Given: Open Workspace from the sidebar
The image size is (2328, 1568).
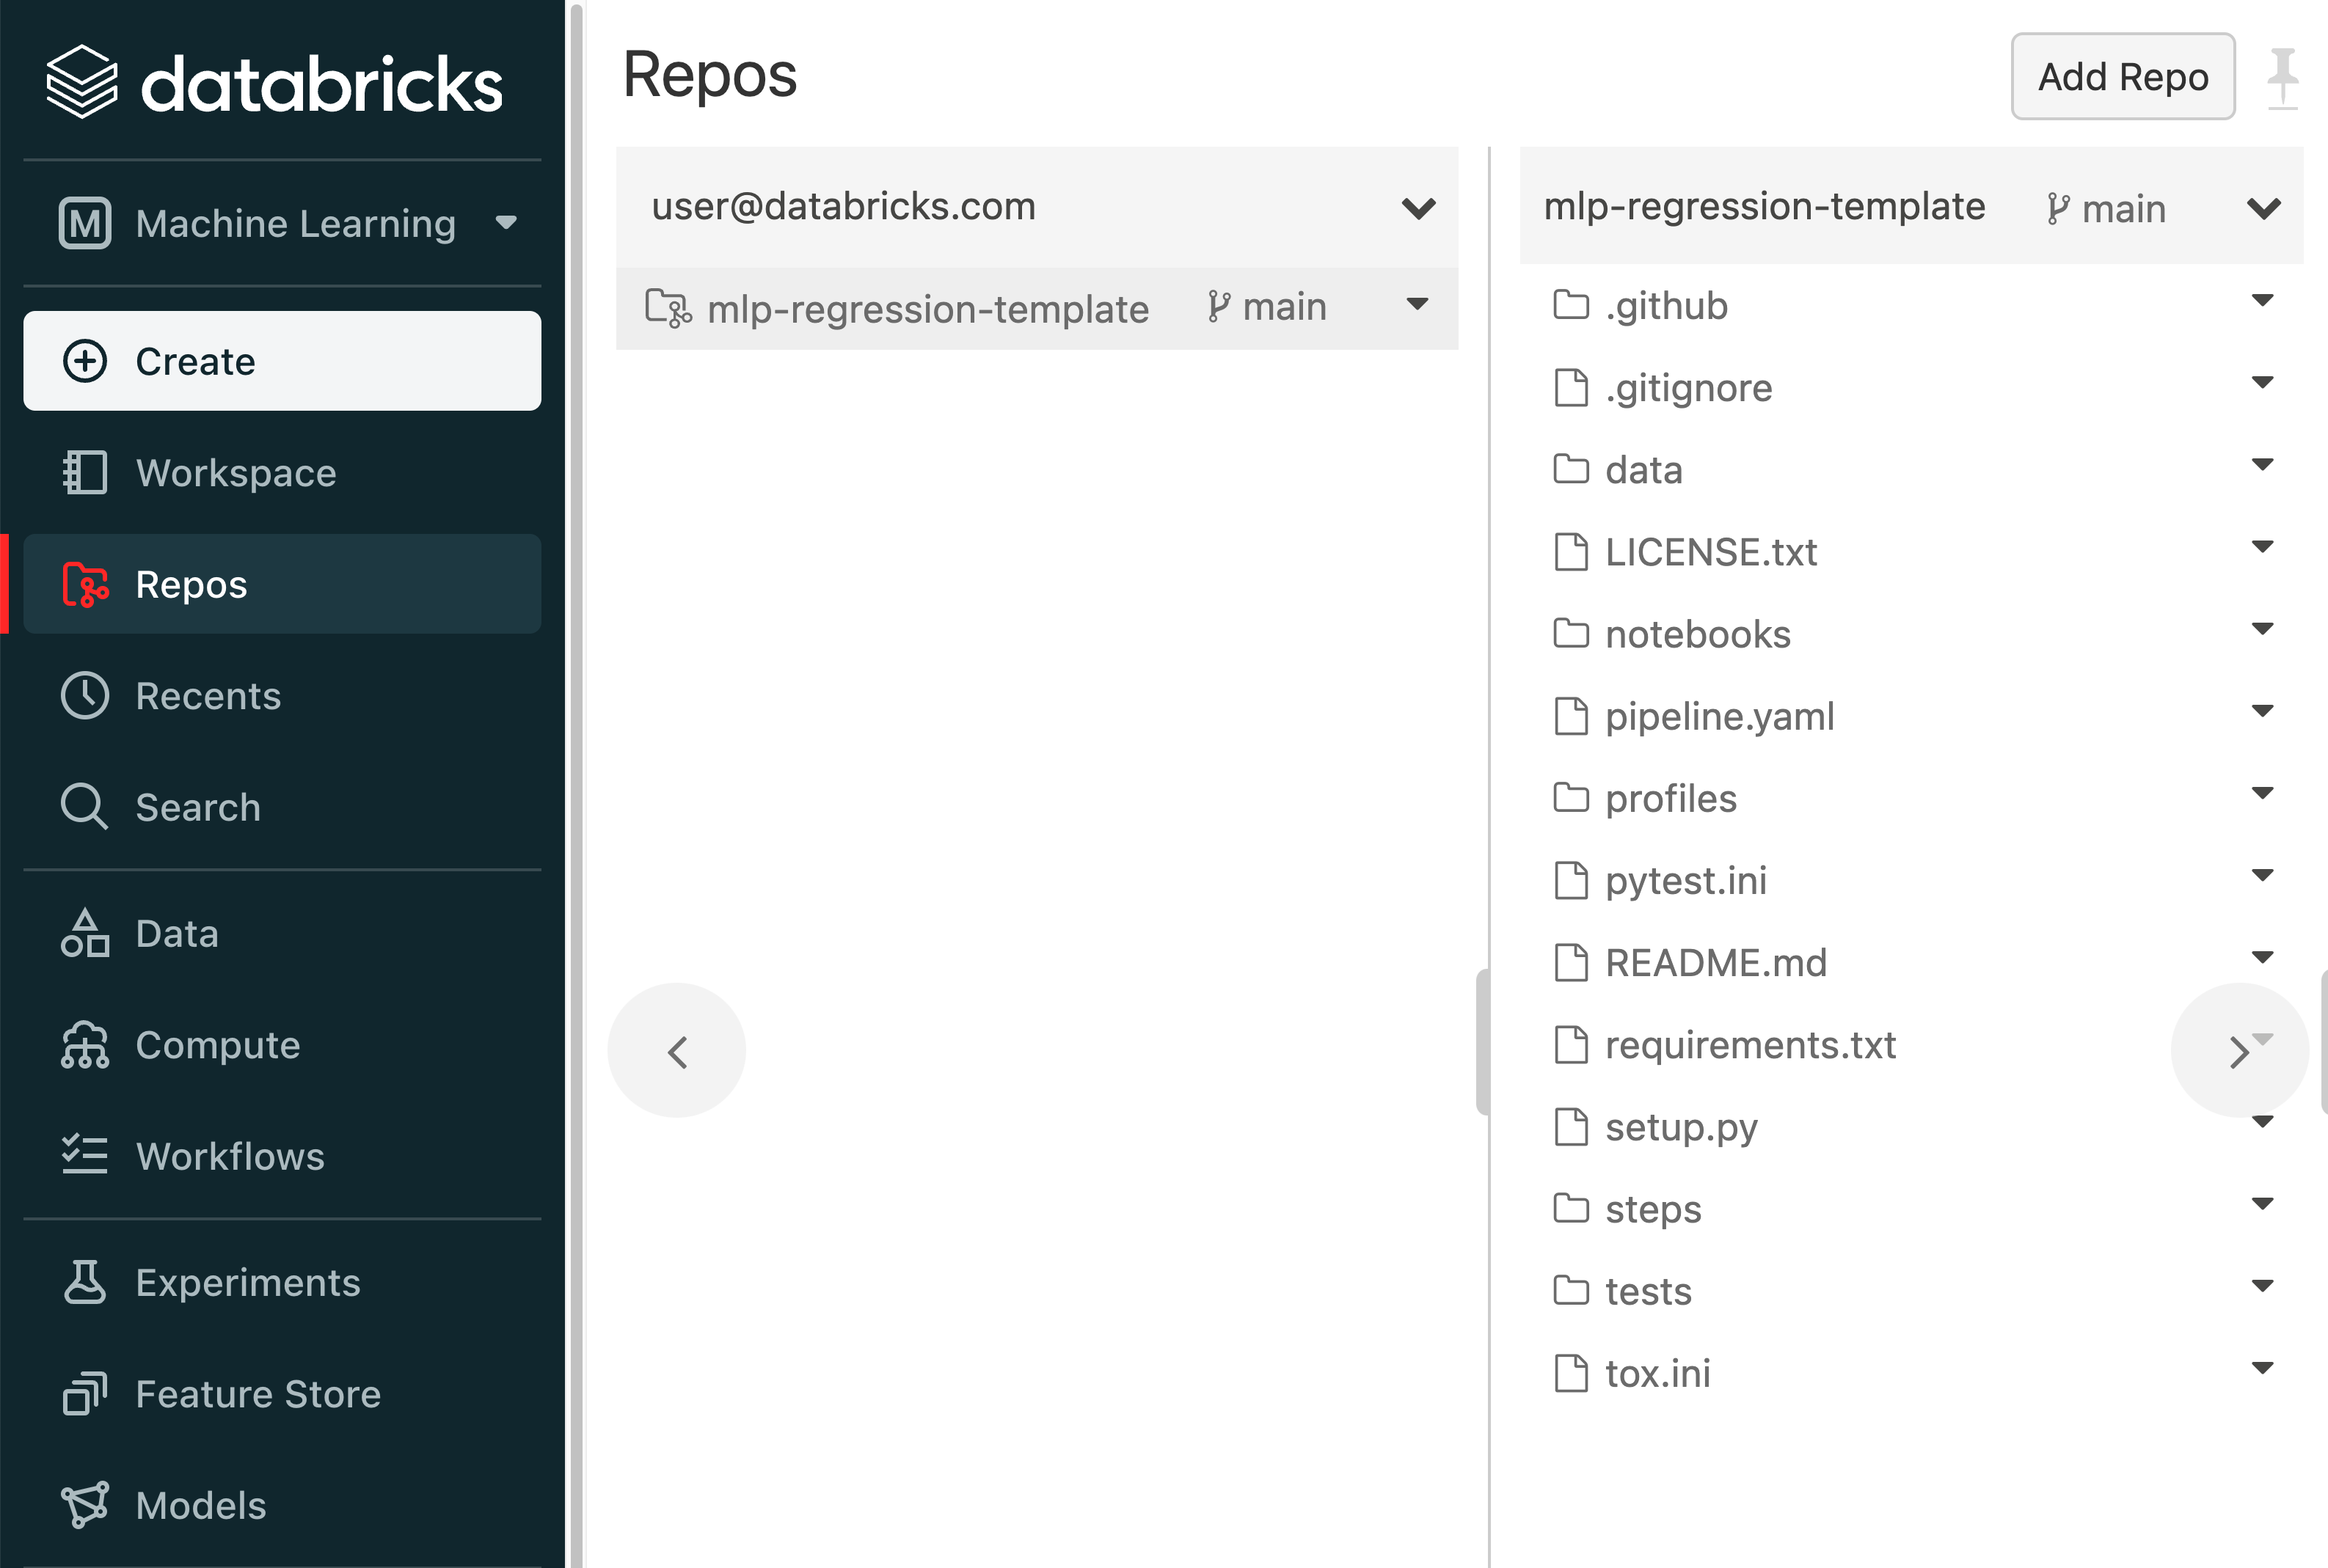Looking at the screenshot, I should tap(282, 473).
